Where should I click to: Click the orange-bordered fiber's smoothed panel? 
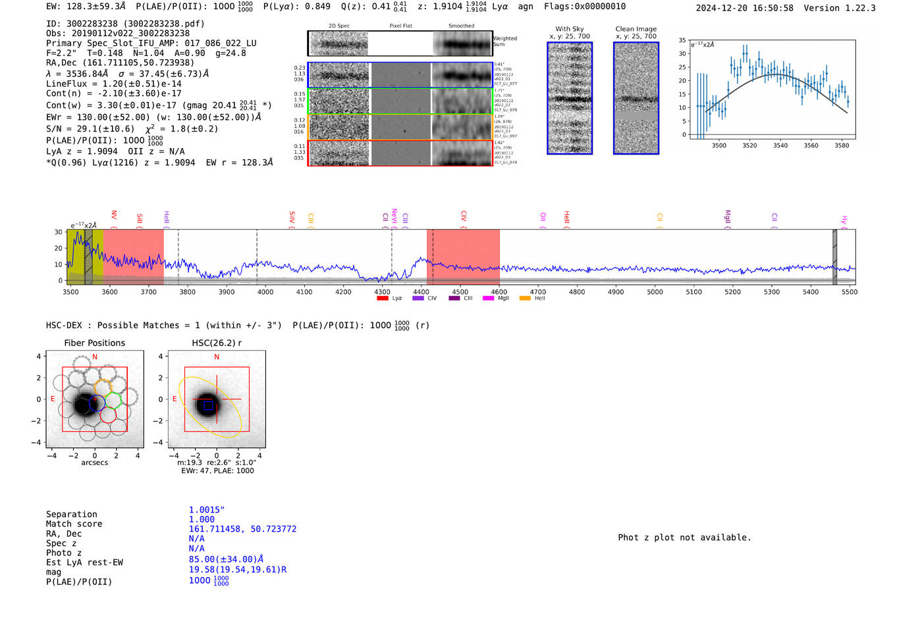coord(462,127)
